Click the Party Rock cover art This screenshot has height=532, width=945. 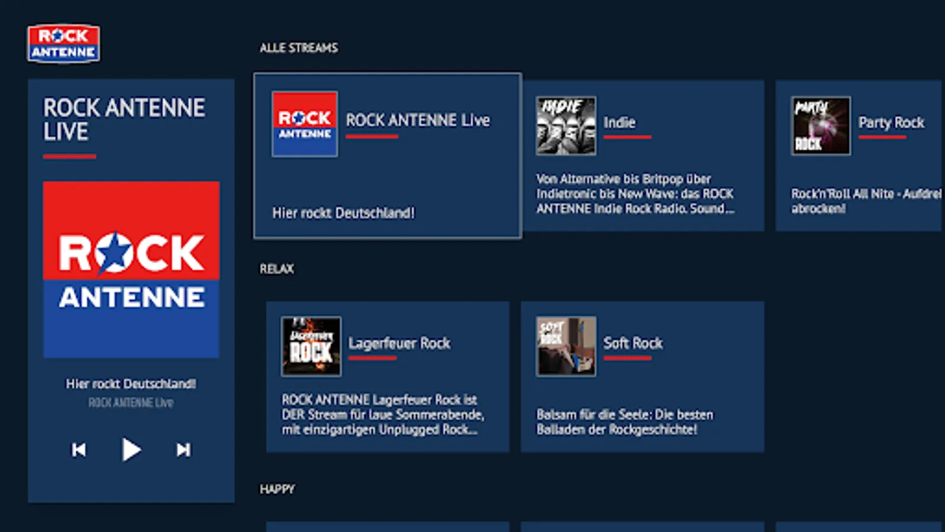[x=820, y=125]
